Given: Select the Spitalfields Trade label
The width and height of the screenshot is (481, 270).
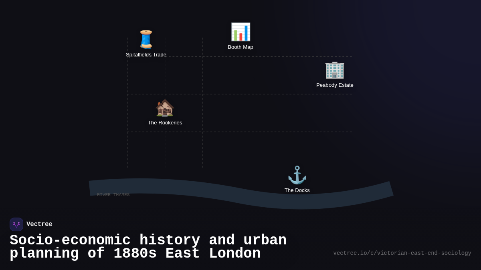Looking at the screenshot, I should click(x=146, y=54).
